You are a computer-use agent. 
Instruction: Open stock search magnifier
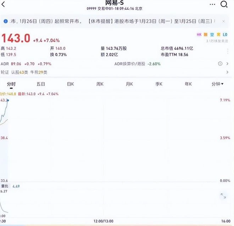pyautogui.click(x=224, y=5)
